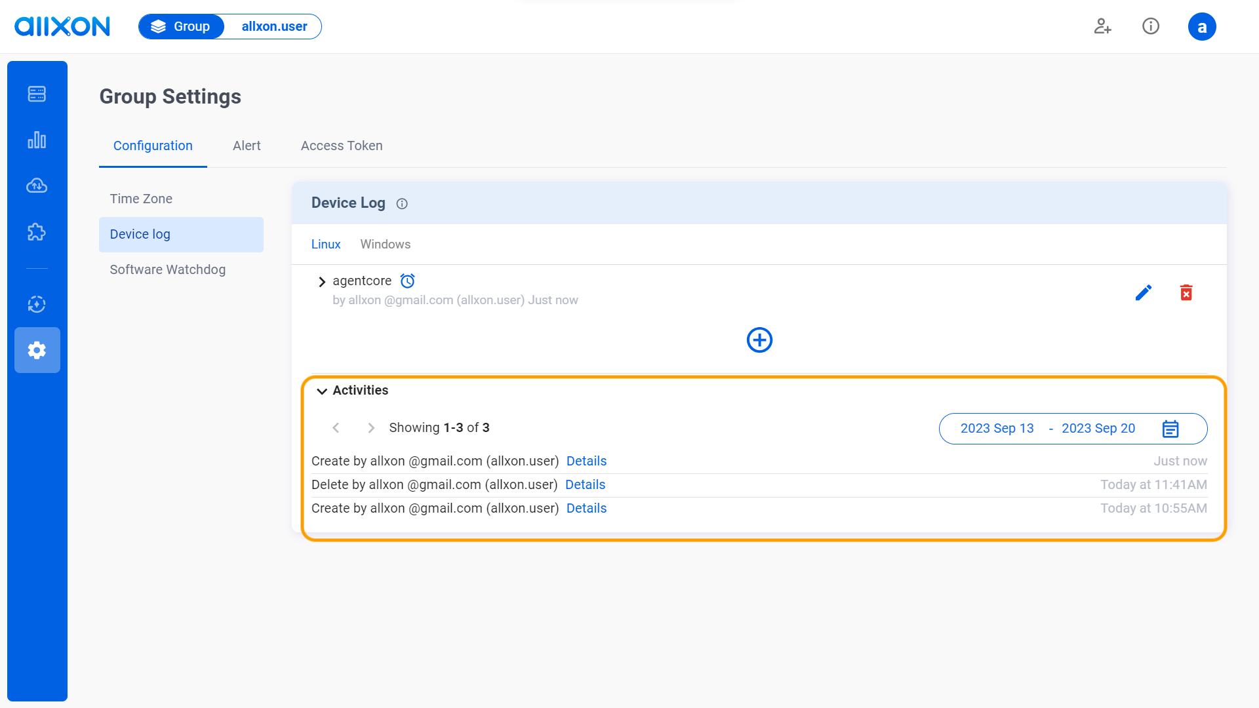The width and height of the screenshot is (1259, 708).
Task: Click the cloud update sidebar icon
Action: pos(37,186)
